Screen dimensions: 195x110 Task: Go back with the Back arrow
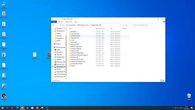(53, 25)
